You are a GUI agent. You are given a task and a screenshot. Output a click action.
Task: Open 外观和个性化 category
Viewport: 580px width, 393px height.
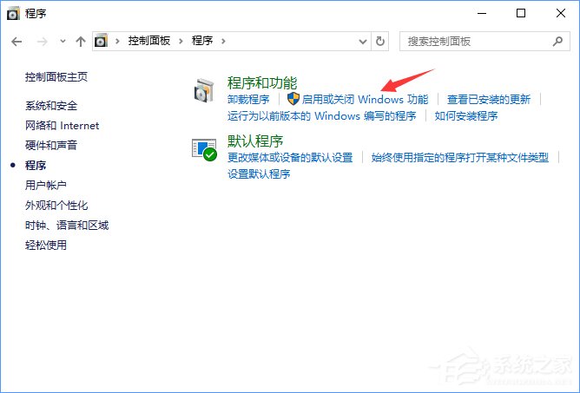[x=56, y=206]
